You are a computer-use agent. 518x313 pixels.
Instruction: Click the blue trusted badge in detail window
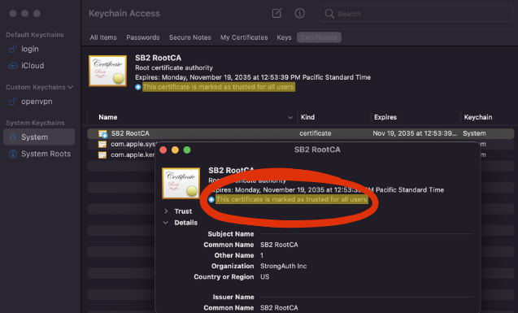pos(211,199)
